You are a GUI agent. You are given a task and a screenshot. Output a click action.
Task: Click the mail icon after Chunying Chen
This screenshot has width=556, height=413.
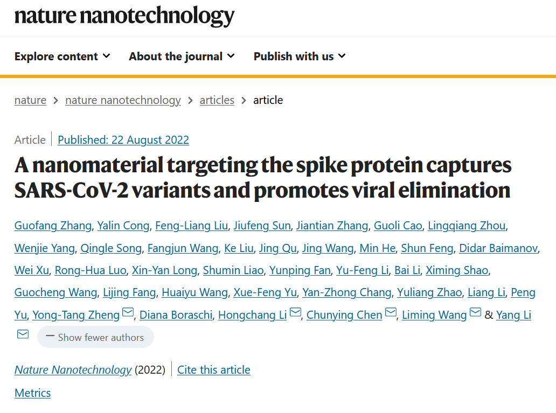391,313
